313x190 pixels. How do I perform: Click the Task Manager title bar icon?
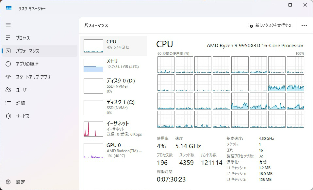tap(9, 8)
